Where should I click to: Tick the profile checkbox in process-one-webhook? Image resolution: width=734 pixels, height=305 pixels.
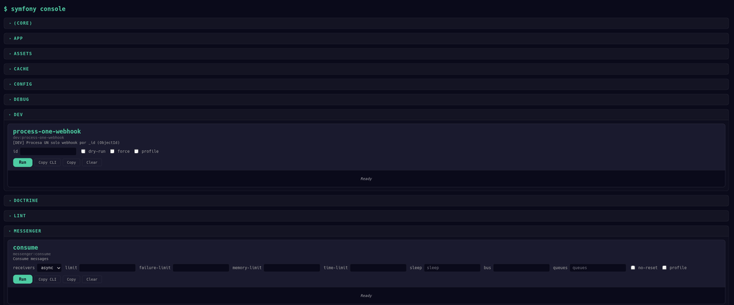[x=137, y=151]
